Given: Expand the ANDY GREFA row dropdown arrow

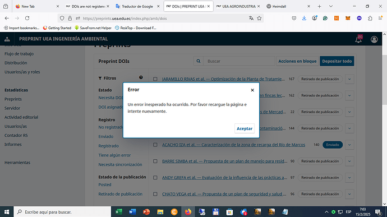Looking at the screenshot, I should (x=349, y=178).
